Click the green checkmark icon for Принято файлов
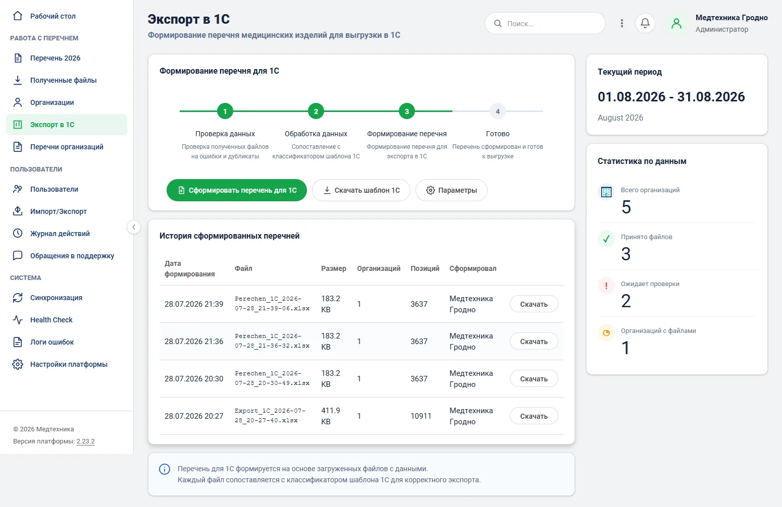The image size is (782, 507). [x=606, y=239]
